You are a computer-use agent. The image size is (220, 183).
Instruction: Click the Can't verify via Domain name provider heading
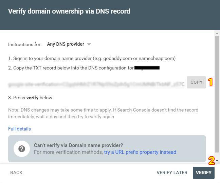coord(78,145)
